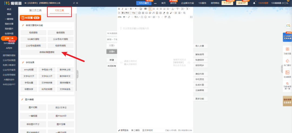Toggle italic formatting
The height and width of the screenshot is (133, 292).
(x=122, y=9)
